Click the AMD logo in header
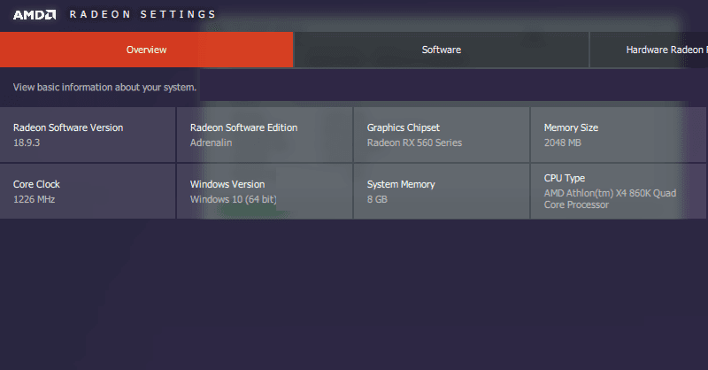708x370 pixels. click(35, 14)
